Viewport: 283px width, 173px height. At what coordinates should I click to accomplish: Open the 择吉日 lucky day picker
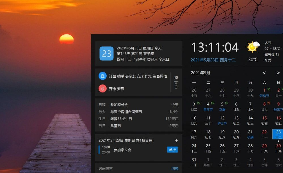(x=176, y=82)
